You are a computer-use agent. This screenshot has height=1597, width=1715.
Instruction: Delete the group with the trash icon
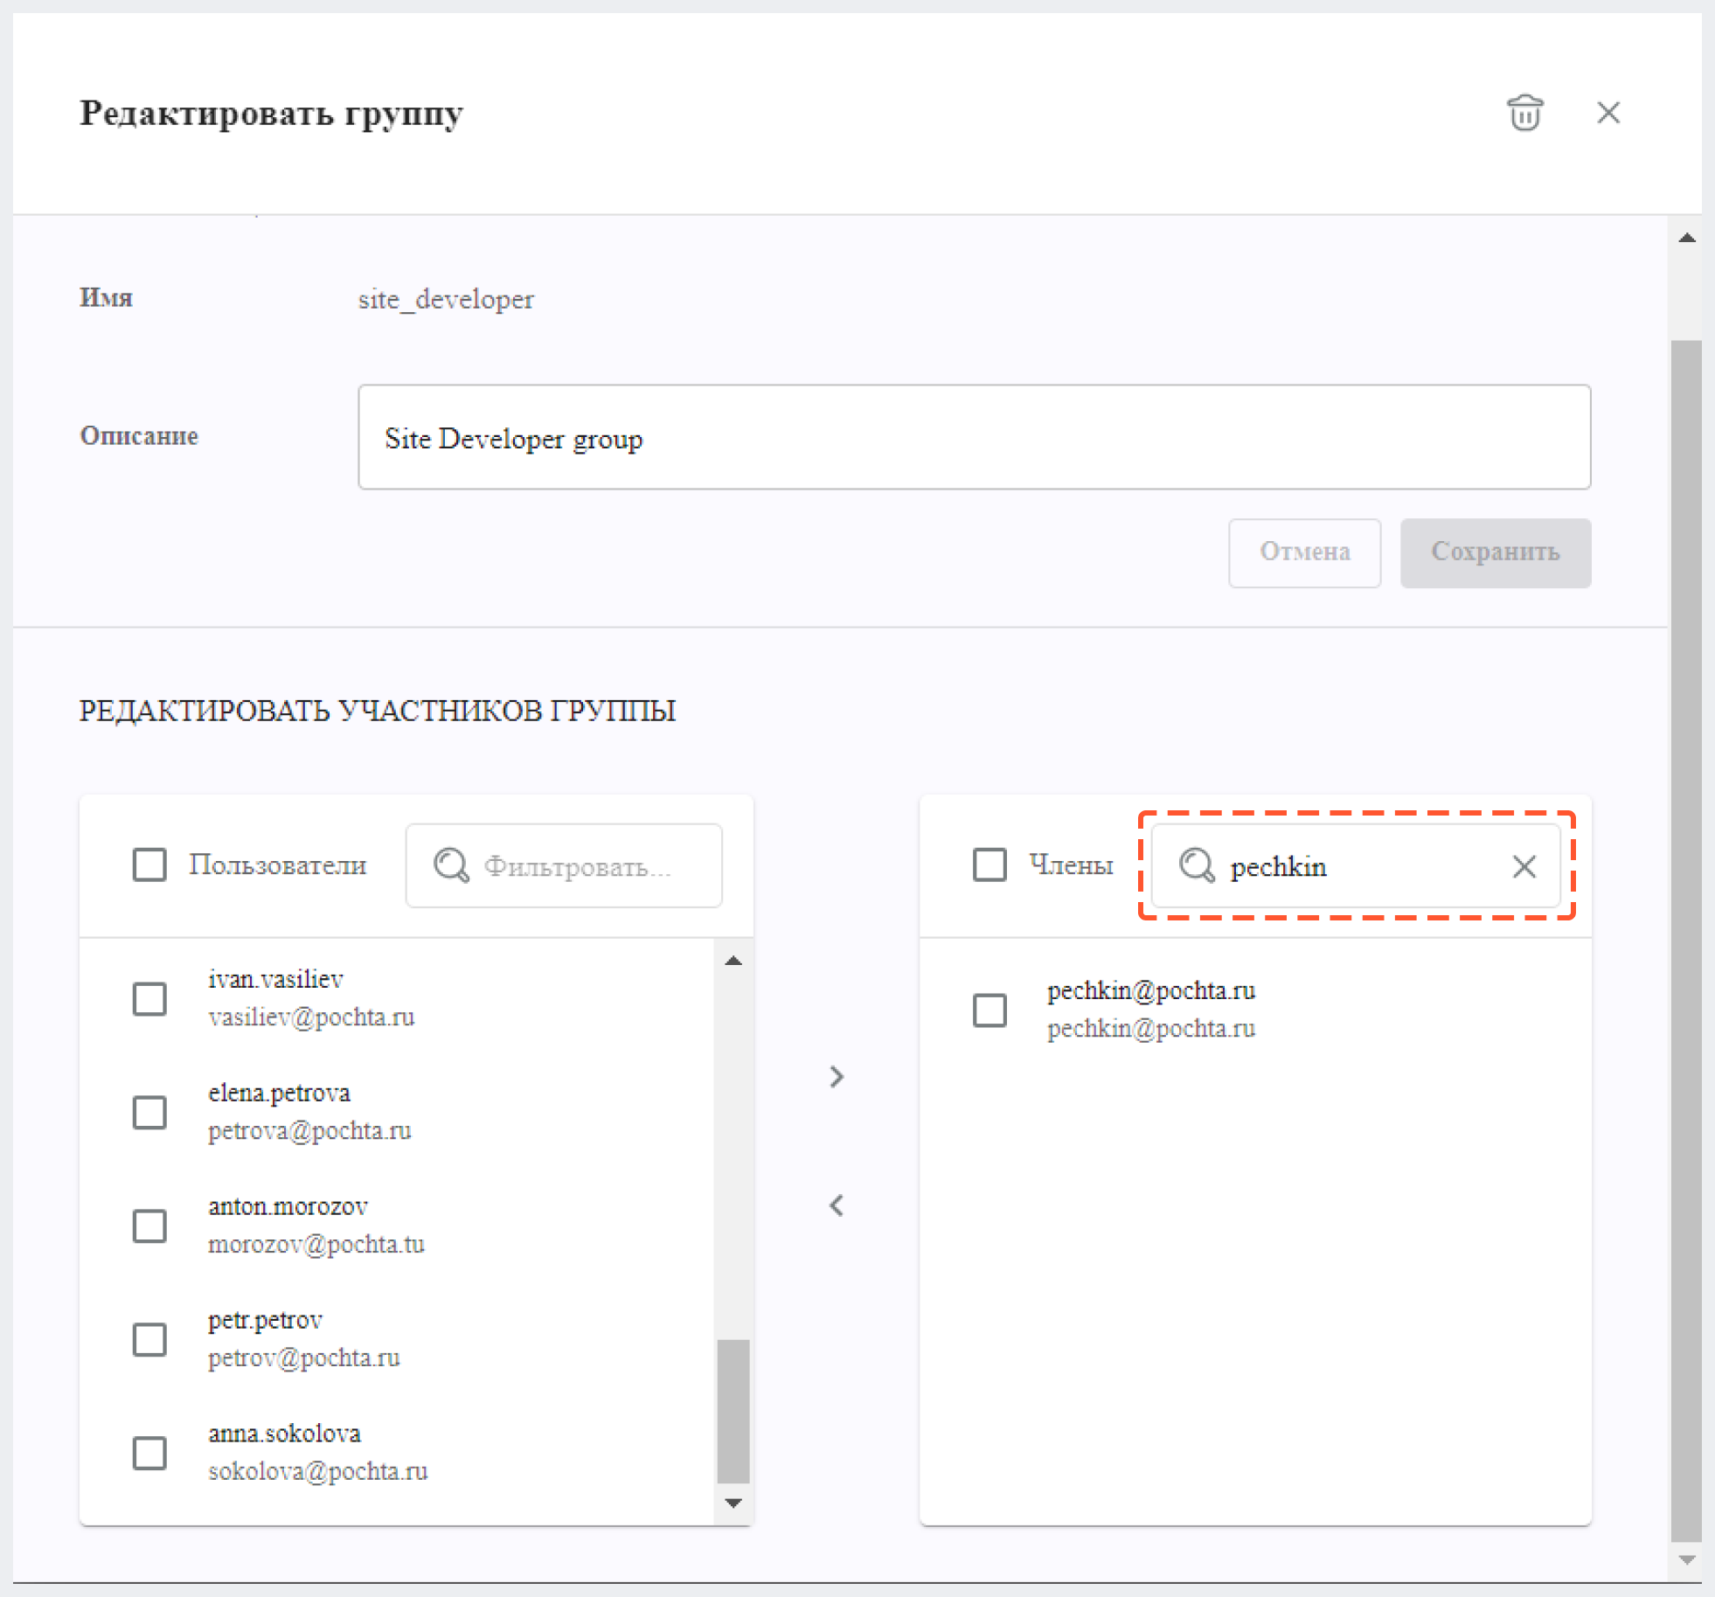point(1524,113)
